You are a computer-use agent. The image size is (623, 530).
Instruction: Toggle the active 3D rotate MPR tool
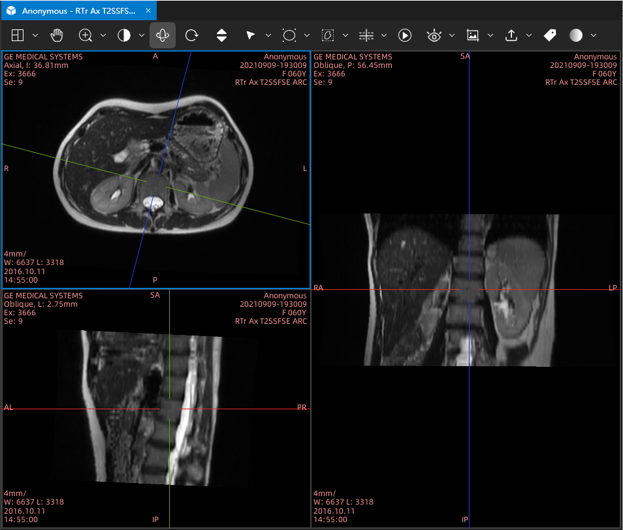tap(163, 35)
